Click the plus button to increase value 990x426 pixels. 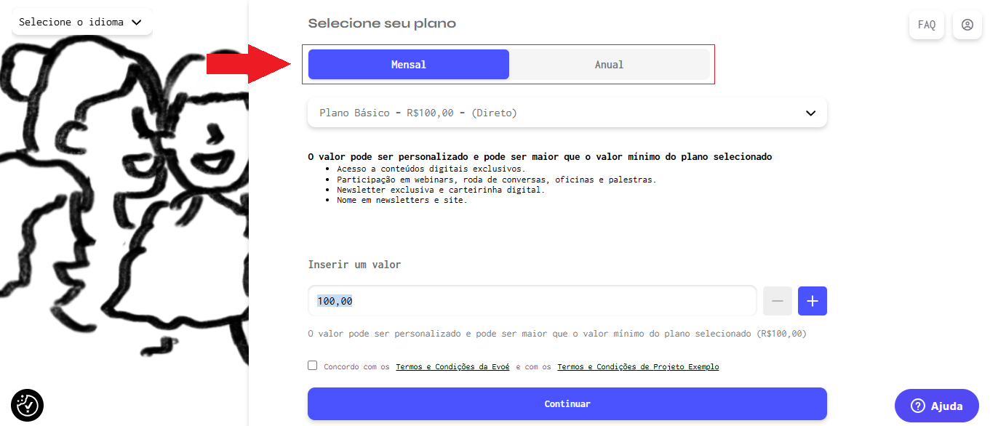click(813, 301)
